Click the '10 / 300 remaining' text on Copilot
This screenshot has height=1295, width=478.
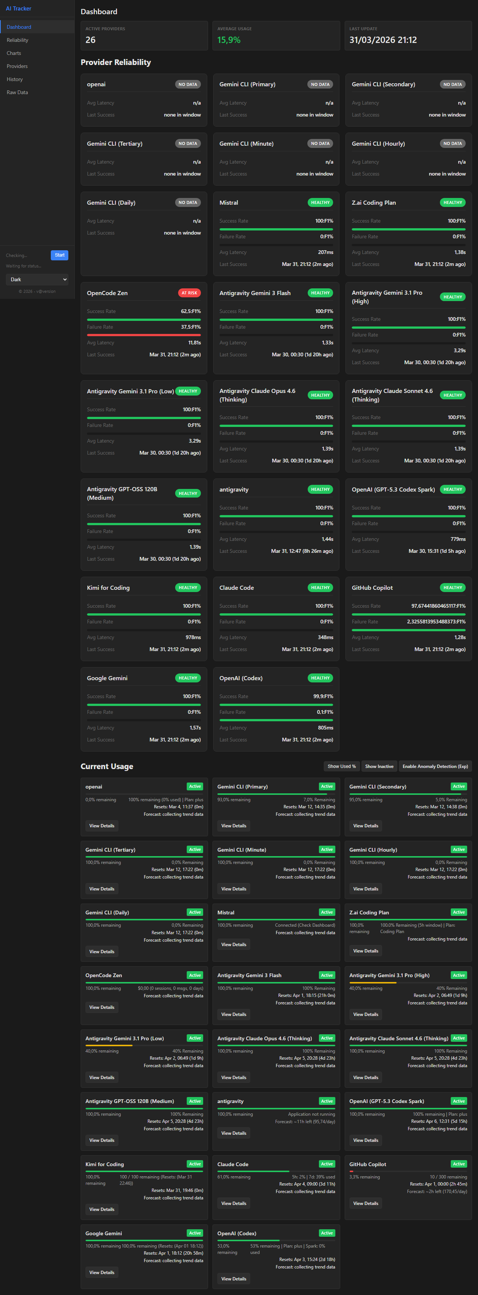point(448,1177)
